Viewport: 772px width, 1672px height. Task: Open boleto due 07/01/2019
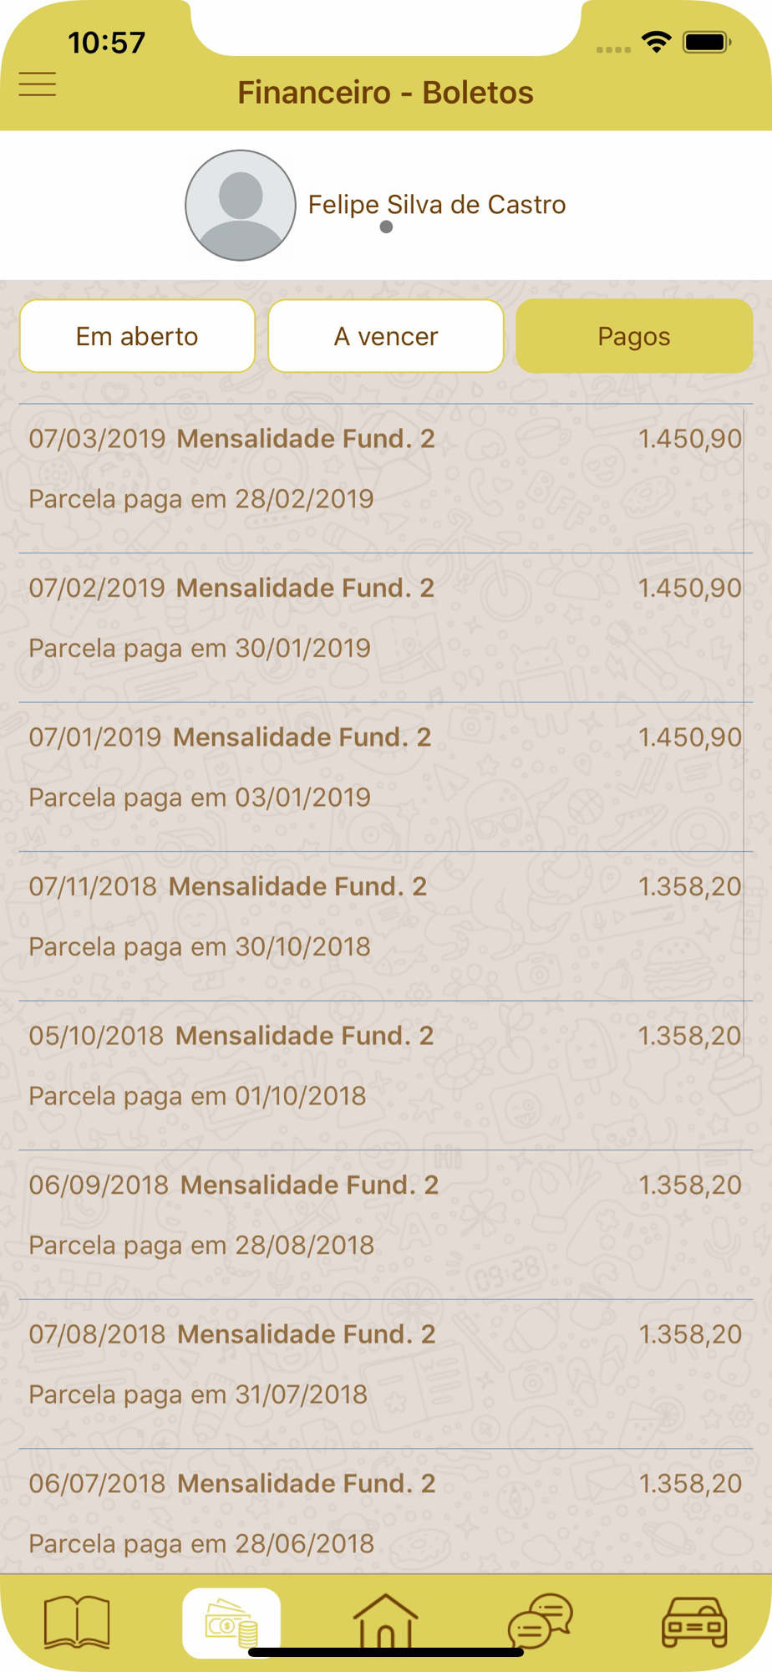click(386, 777)
